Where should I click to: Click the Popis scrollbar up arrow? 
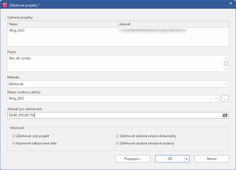click(x=226, y=58)
